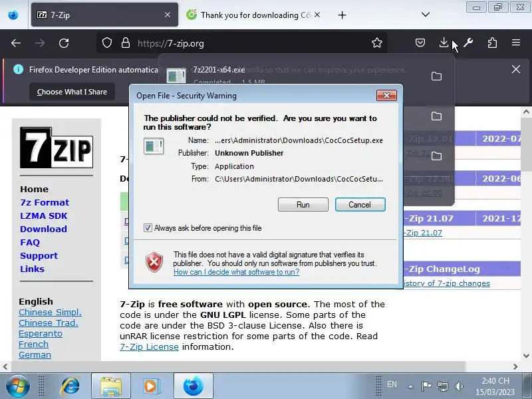Open Save to Pocket icon in toolbar
This screenshot has height=399, width=532.
click(x=420, y=43)
